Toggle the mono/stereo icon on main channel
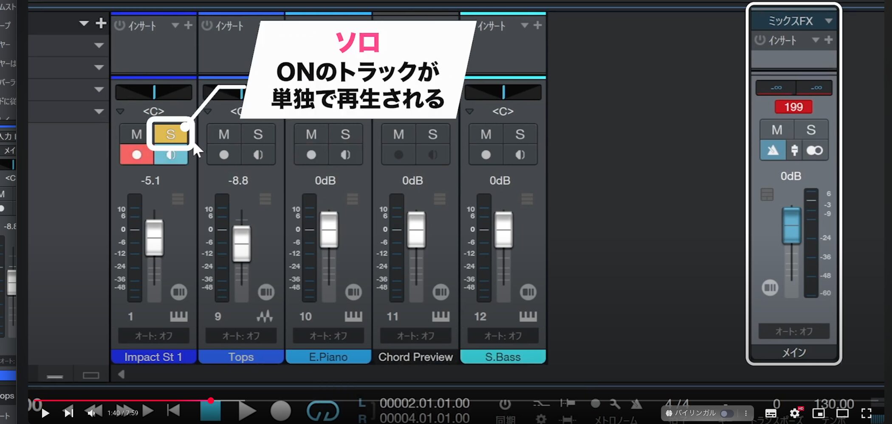This screenshot has height=424, width=892. pos(814,151)
